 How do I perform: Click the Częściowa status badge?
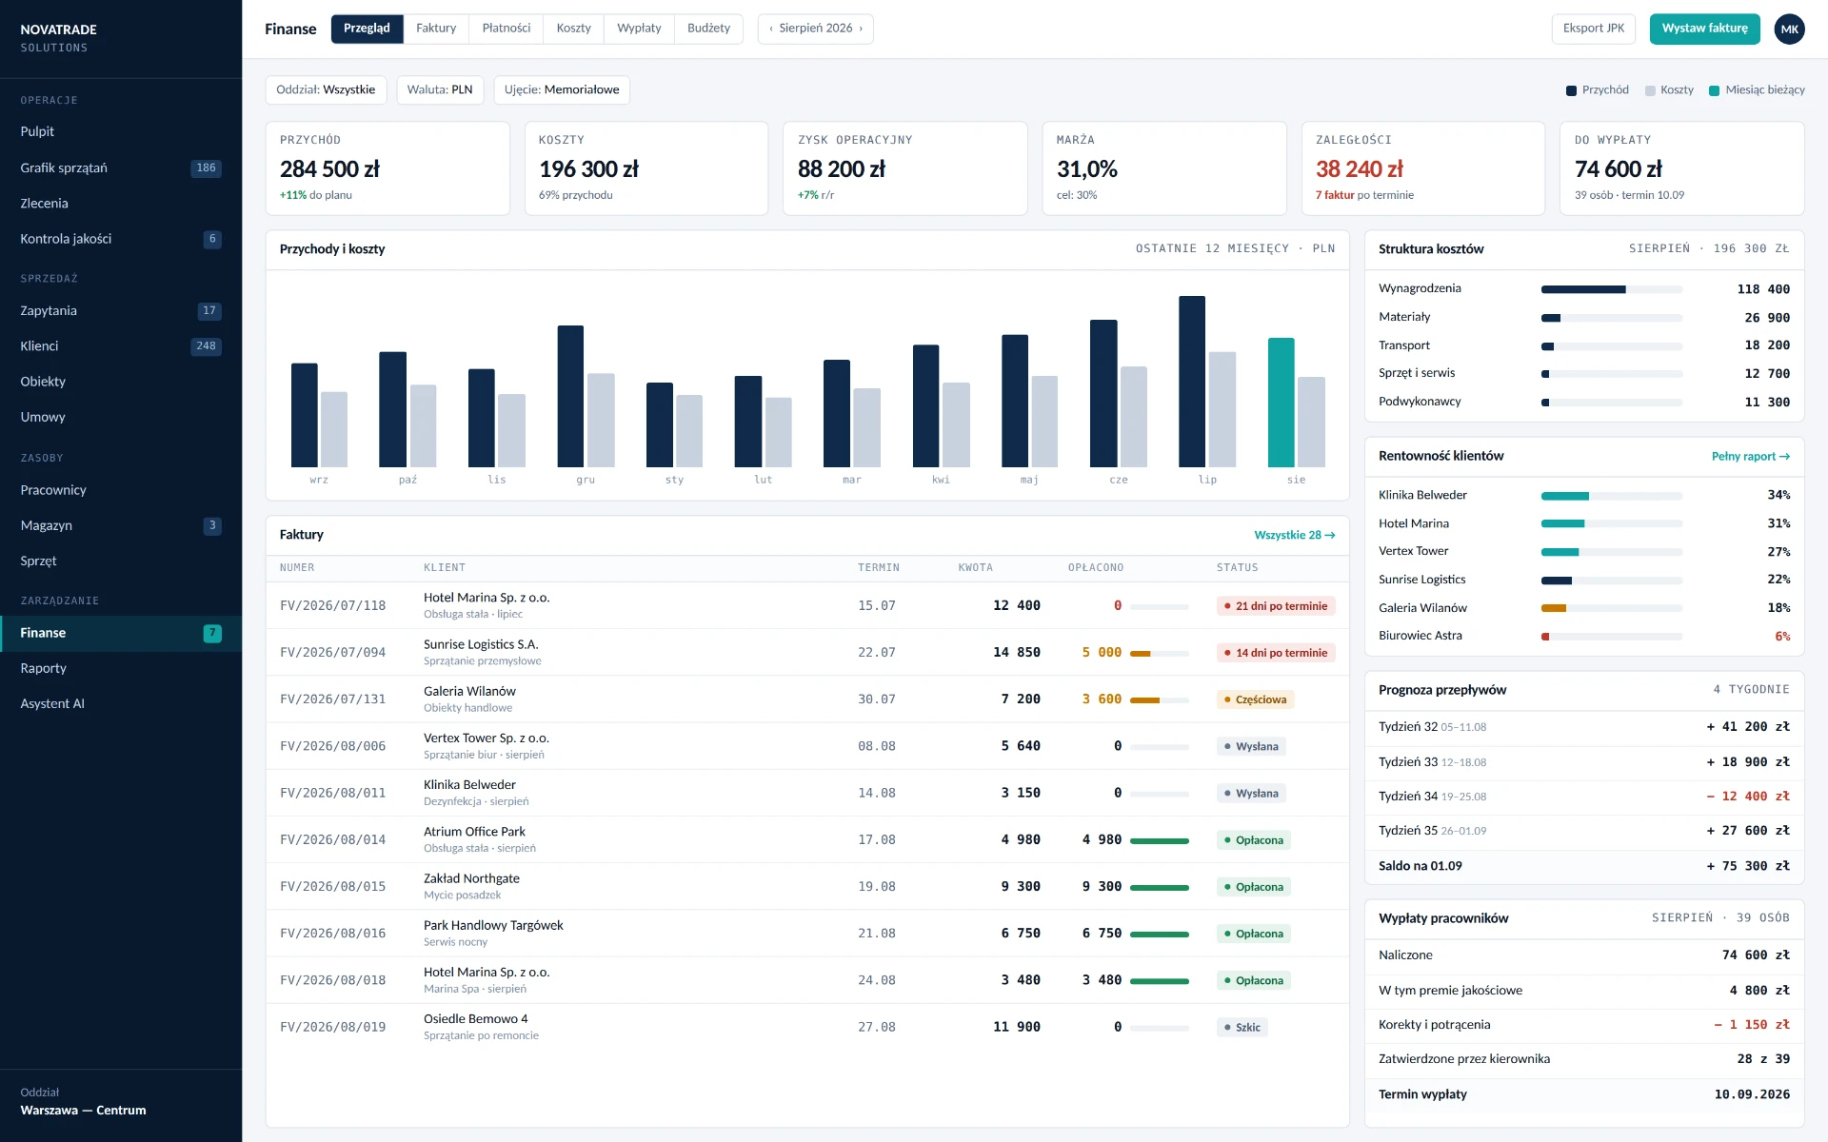pyautogui.click(x=1255, y=699)
